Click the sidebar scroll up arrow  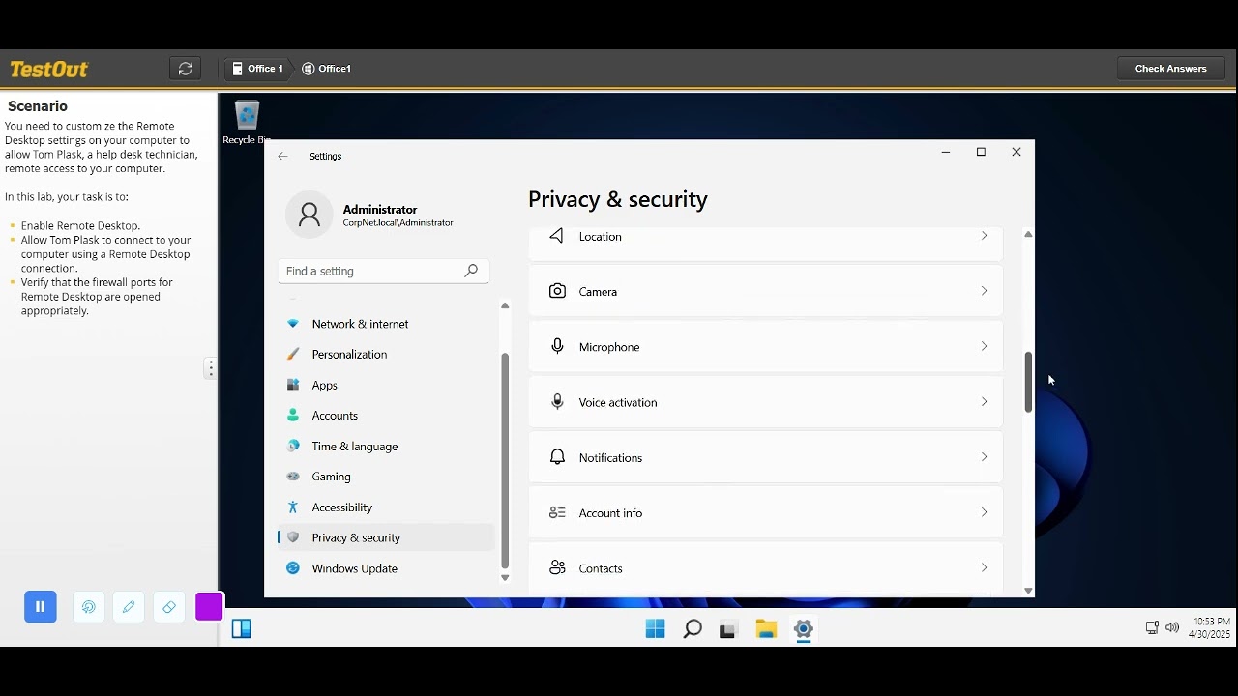click(x=505, y=305)
